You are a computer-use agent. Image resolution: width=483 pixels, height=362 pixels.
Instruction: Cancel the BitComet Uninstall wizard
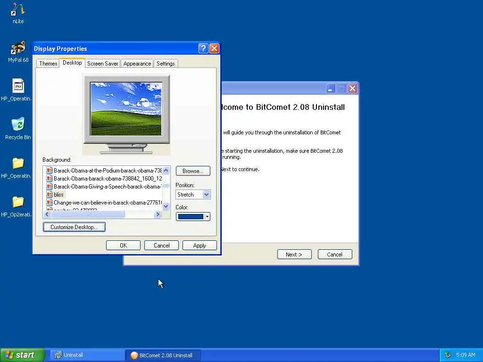335,255
